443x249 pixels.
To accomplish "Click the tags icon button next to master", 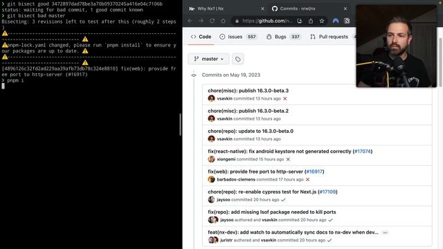I will (238, 59).
